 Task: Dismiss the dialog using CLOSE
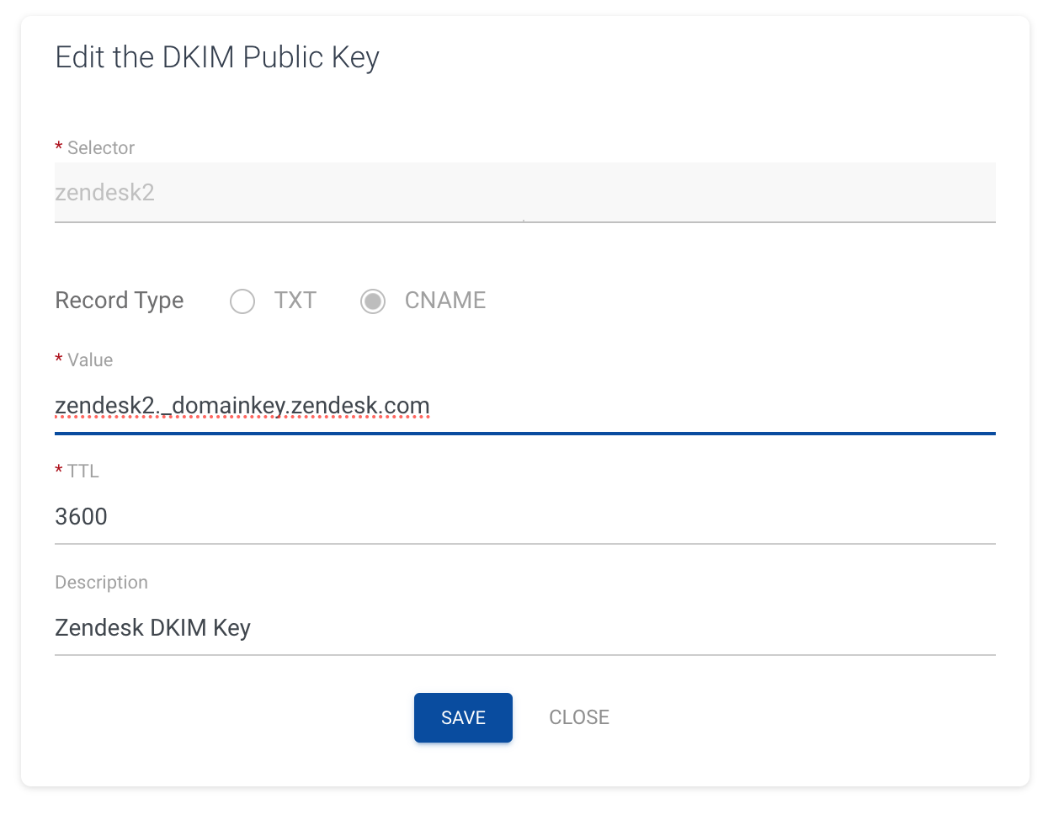click(x=579, y=717)
